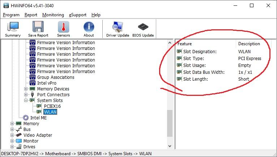Viewport: 277px width, 157px height.
Task: Click the Slot Type row icon
Action: pyautogui.click(x=179, y=58)
